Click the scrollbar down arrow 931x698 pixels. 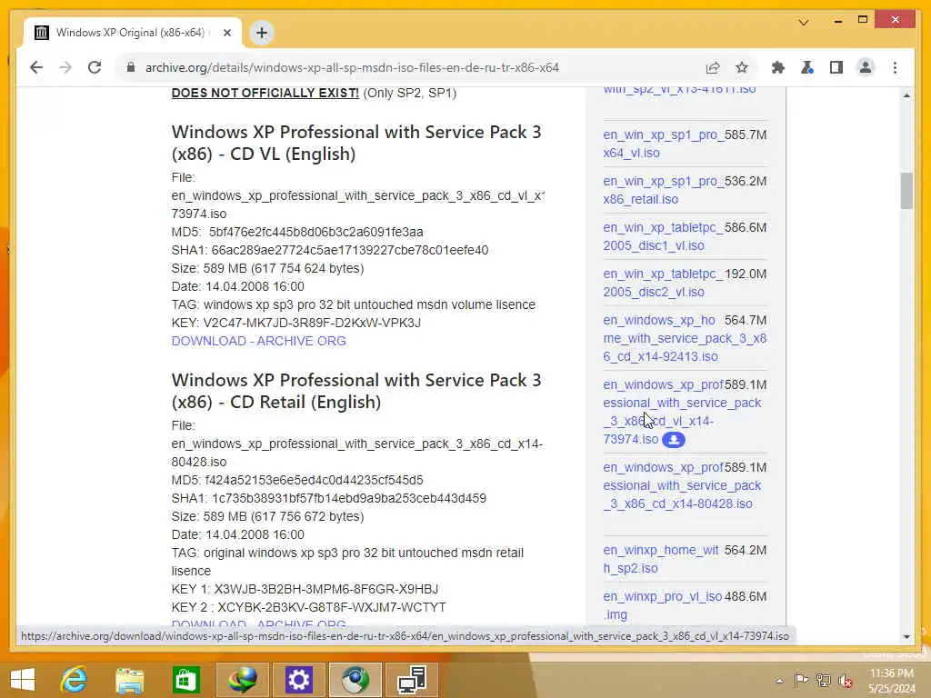click(906, 637)
